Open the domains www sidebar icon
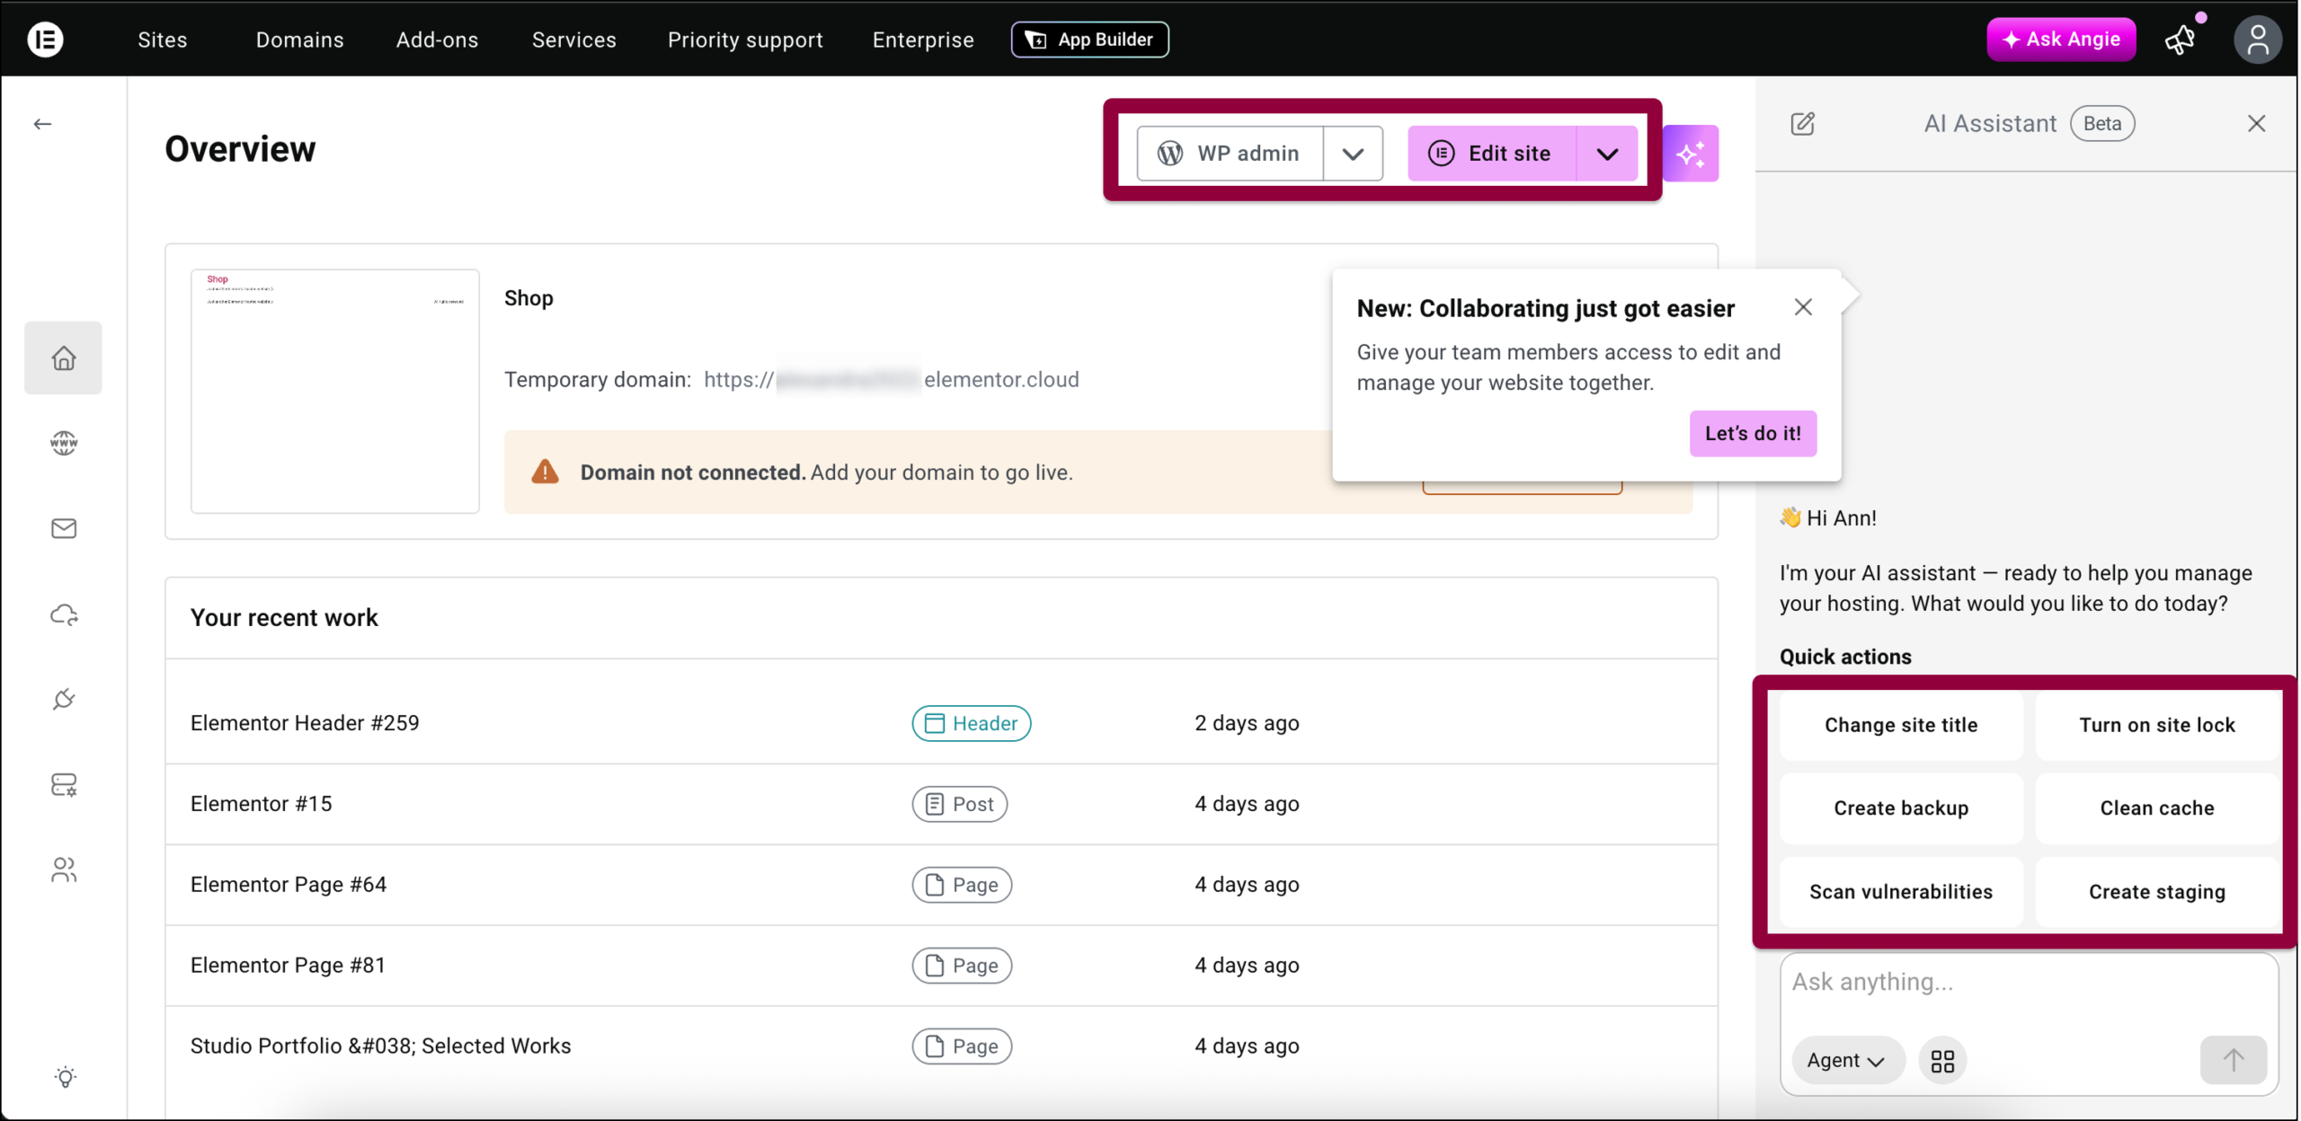The image size is (2301, 1121). pyautogui.click(x=63, y=443)
